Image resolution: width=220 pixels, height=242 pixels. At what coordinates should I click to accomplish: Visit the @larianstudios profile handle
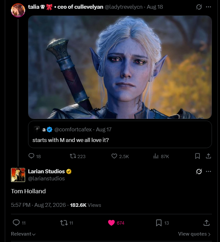click(x=46, y=178)
